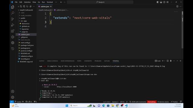Close the .eslintrc.json editor tab
Screen dimensions: 193x108
(51, 7)
